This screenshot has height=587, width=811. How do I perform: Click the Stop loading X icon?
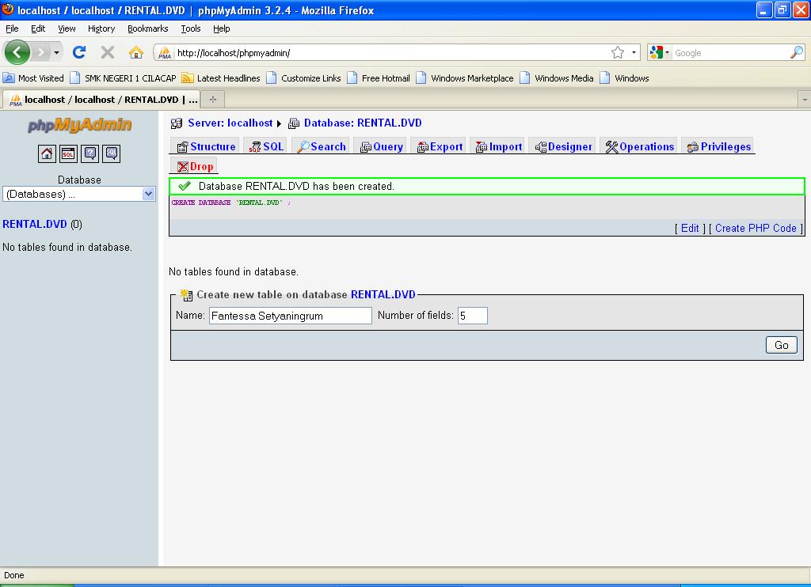click(108, 52)
